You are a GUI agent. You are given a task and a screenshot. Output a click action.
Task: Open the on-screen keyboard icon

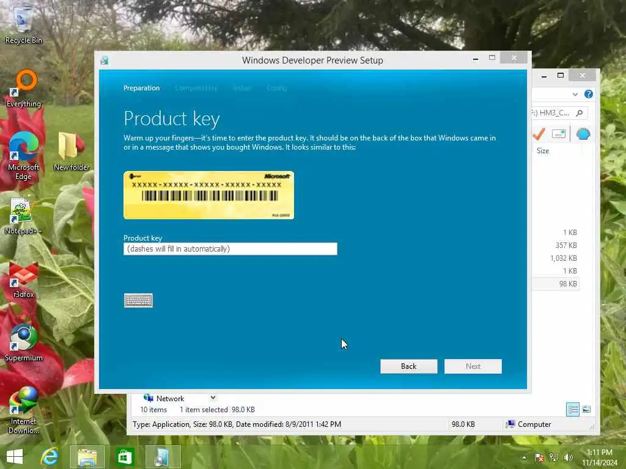(x=138, y=300)
